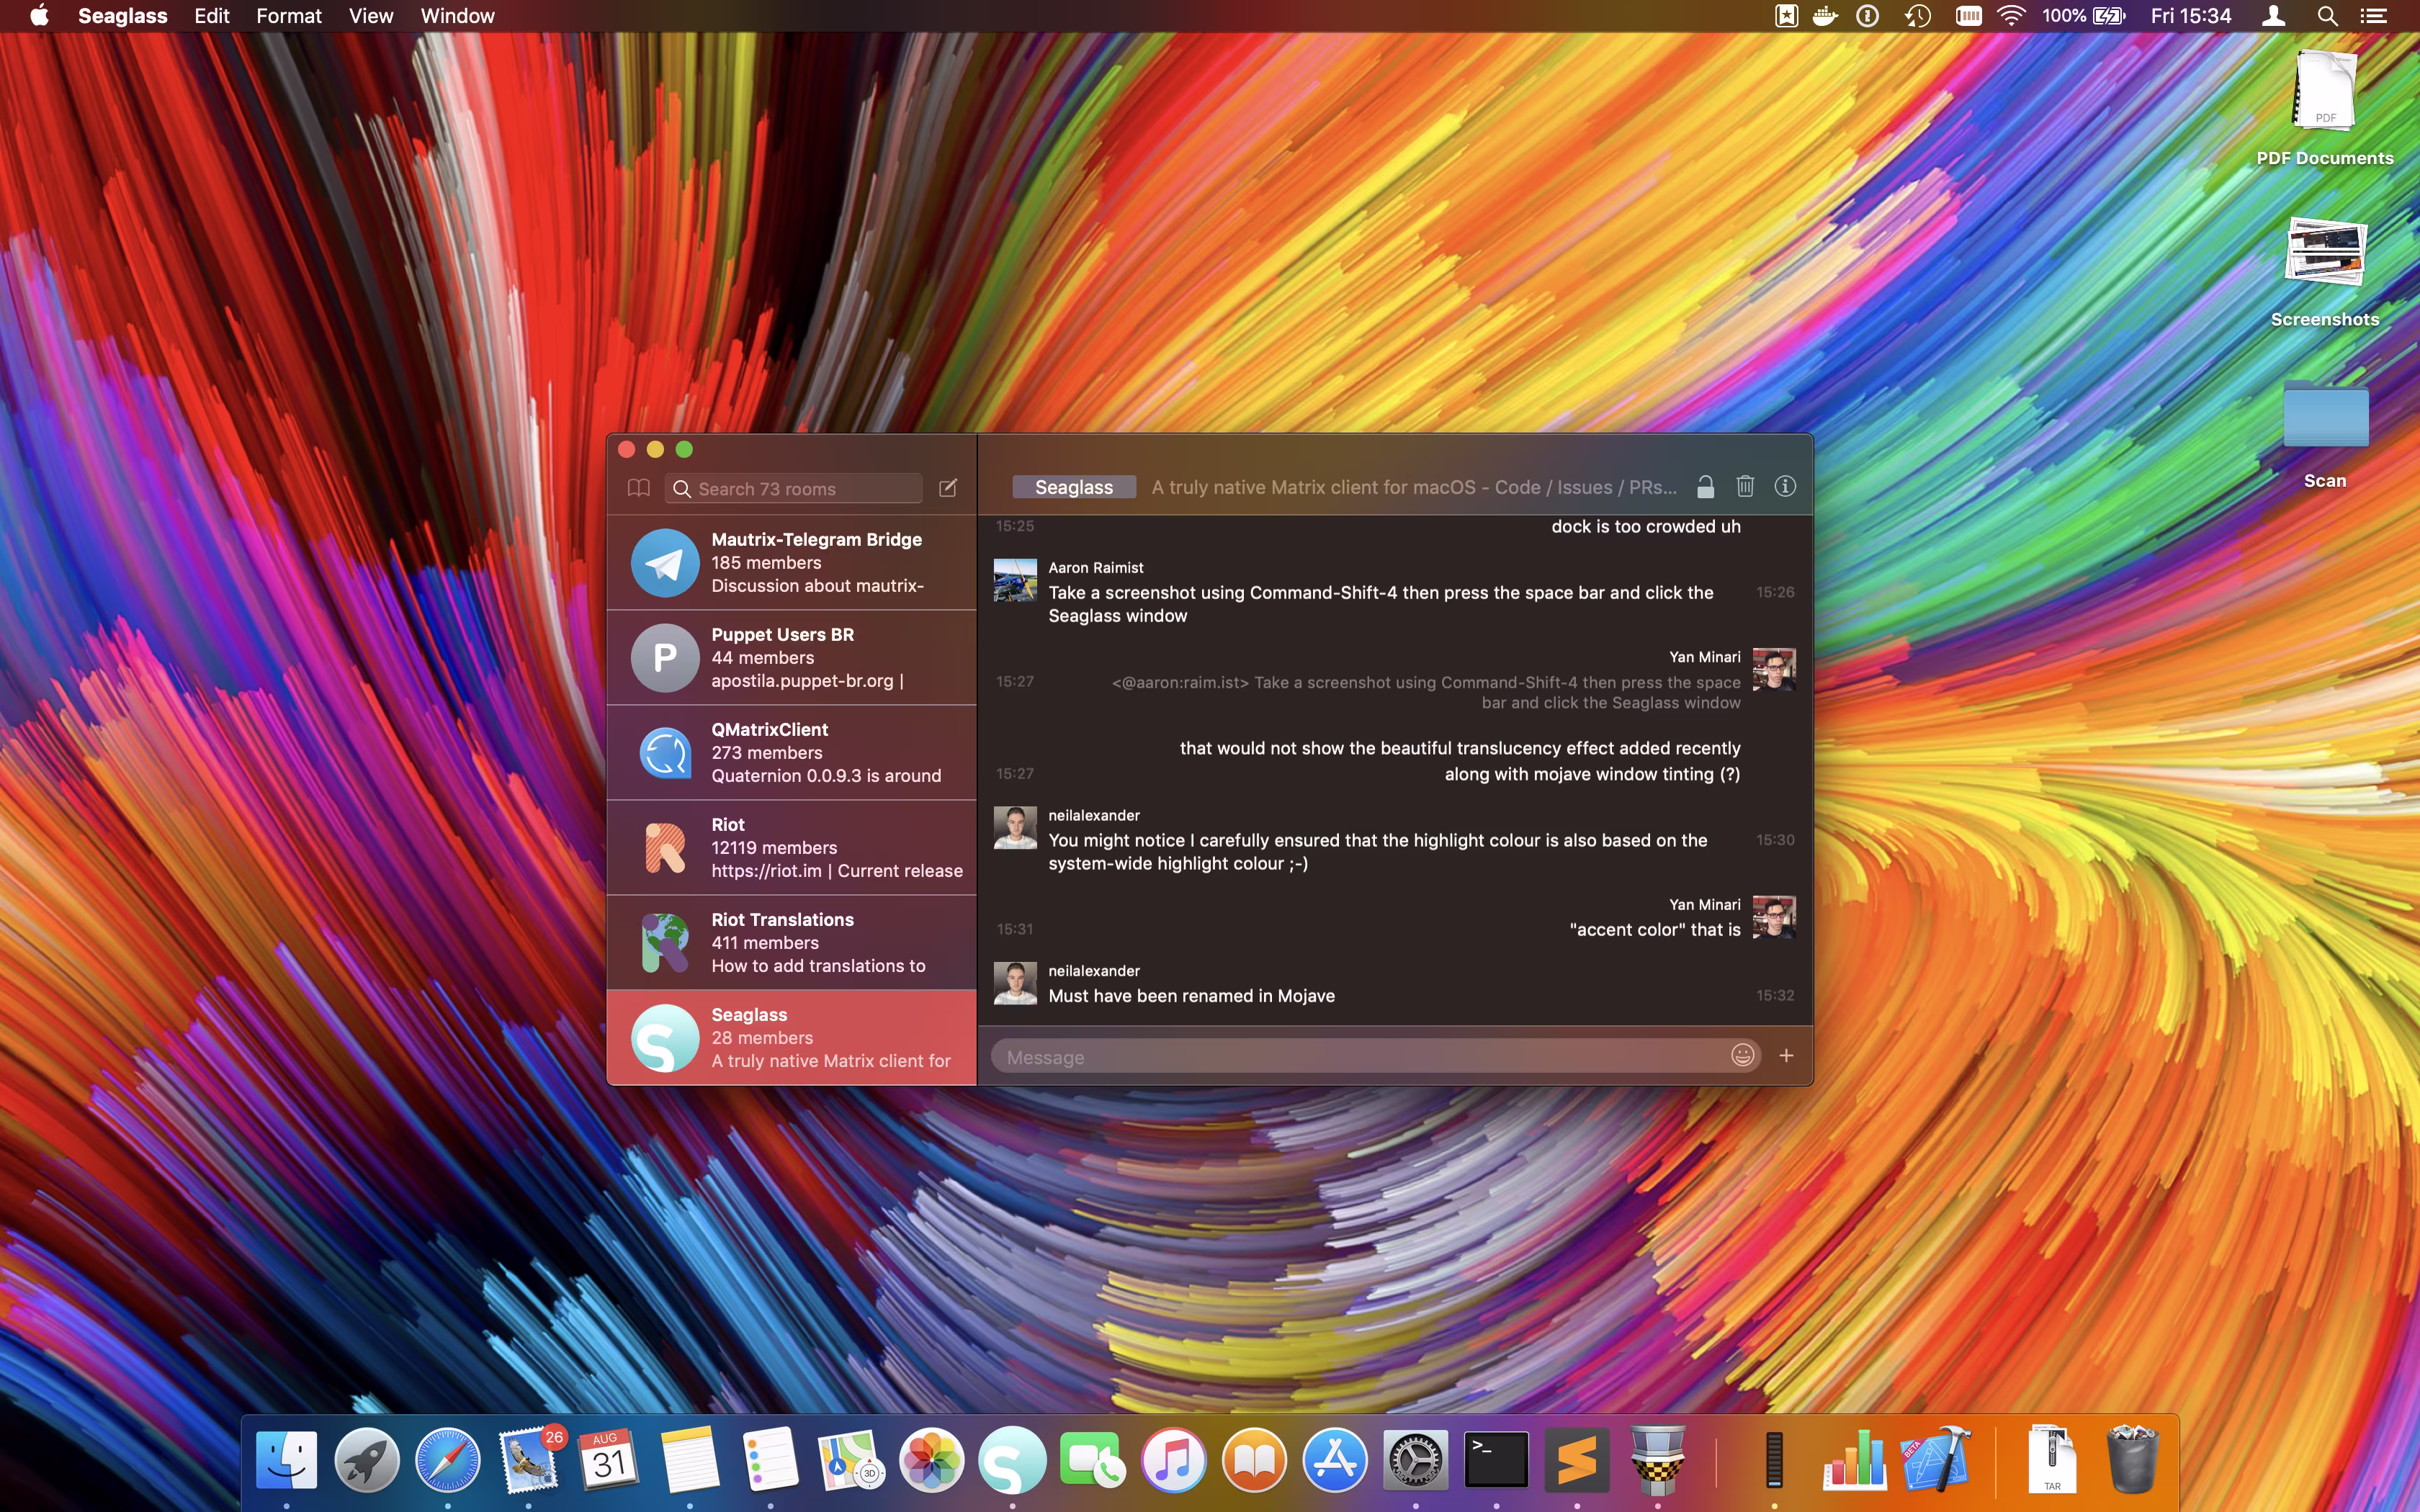The height and width of the screenshot is (1512, 2420).
Task: Open the View menu in menu bar
Action: click(370, 16)
